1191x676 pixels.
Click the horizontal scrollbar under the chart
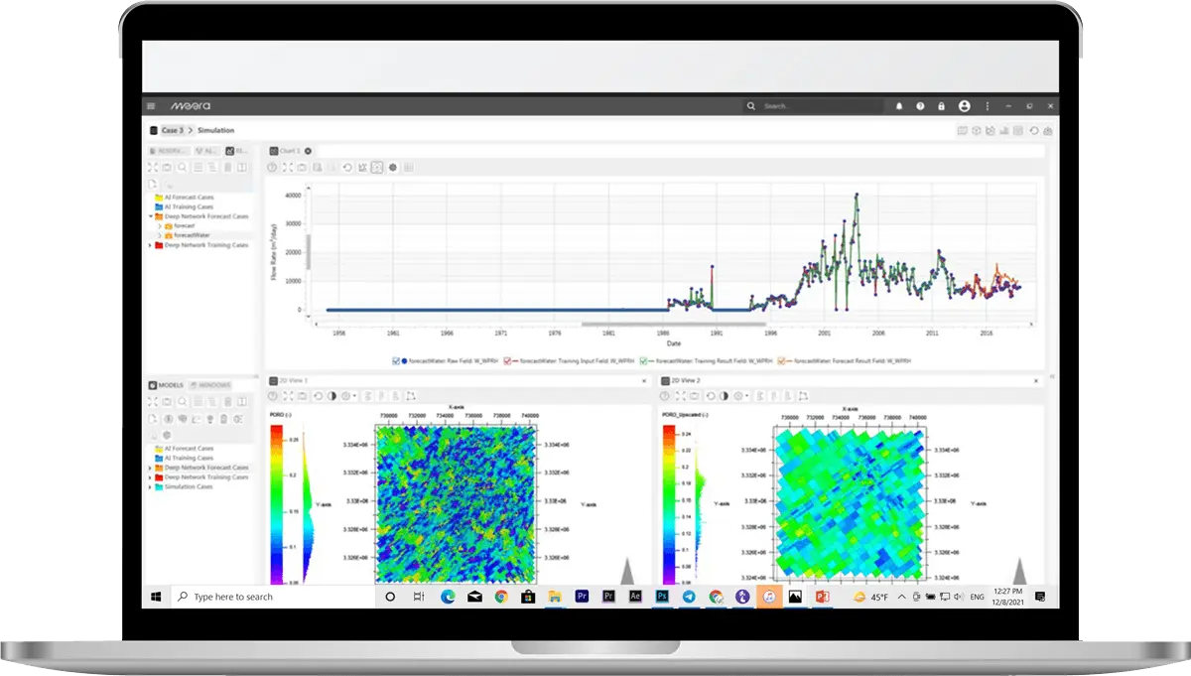coord(673,324)
